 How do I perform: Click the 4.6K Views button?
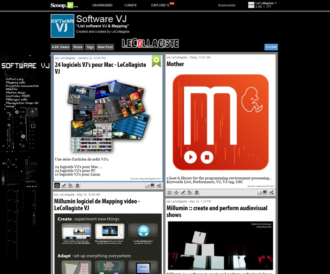[x=61, y=47]
